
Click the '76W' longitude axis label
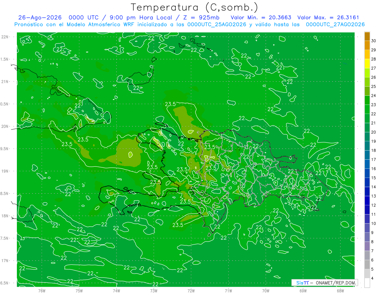coord(42,291)
